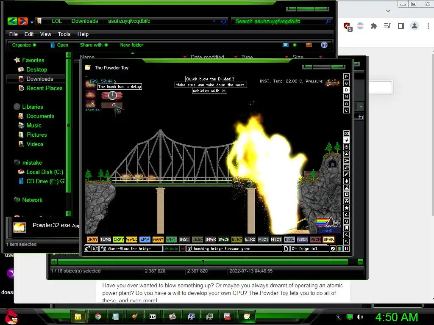This screenshot has width=434, height=325.
Task: Open the recent locations arrow by navigation buttons
Action: coord(32,22)
